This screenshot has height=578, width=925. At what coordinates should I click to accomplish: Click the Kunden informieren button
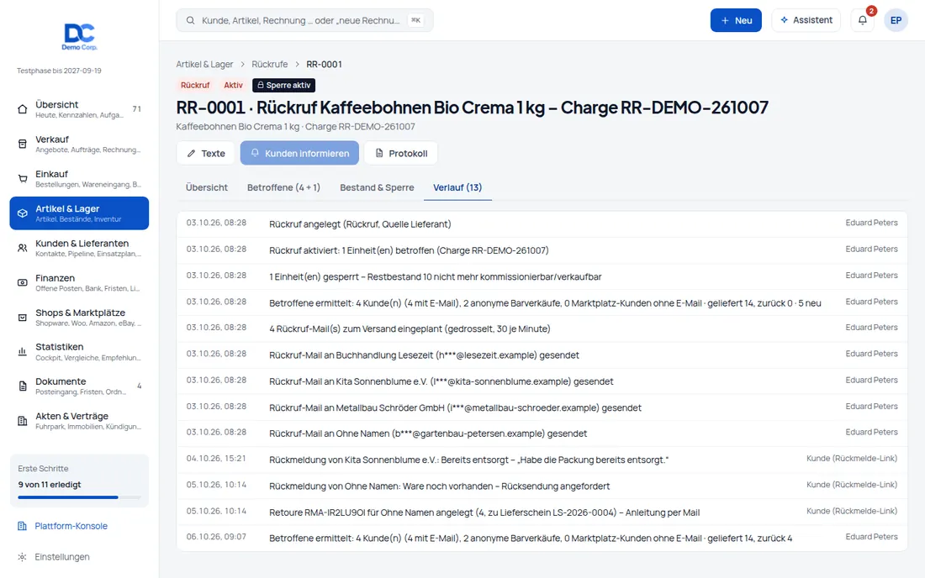[299, 153]
